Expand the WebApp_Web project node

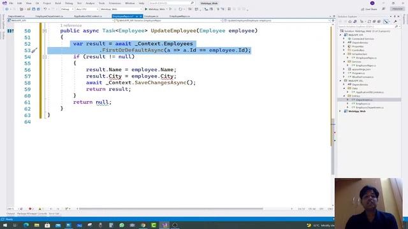340,111
